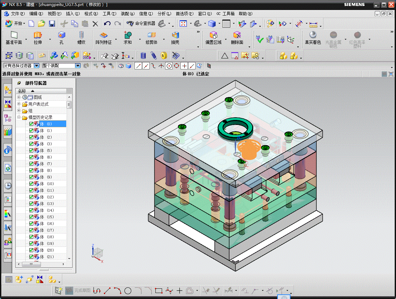Click the 求和 (Unite) boolean icon
The image size is (396, 299).
127,38
